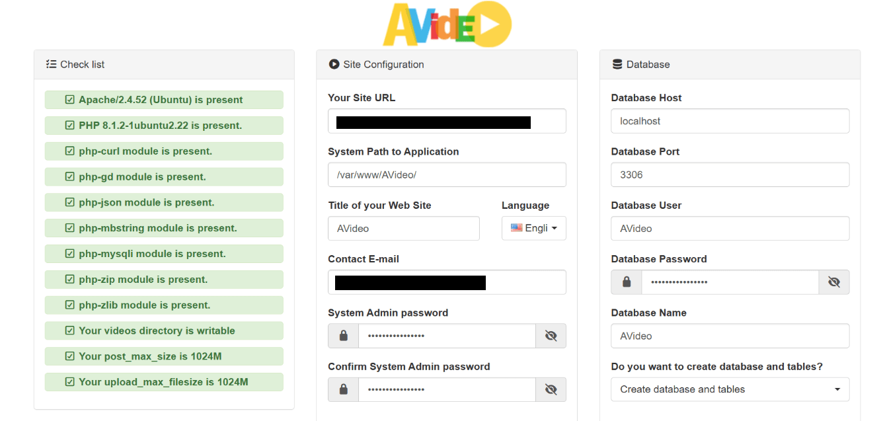
Task: Click the Database stack icon
Action: point(617,64)
